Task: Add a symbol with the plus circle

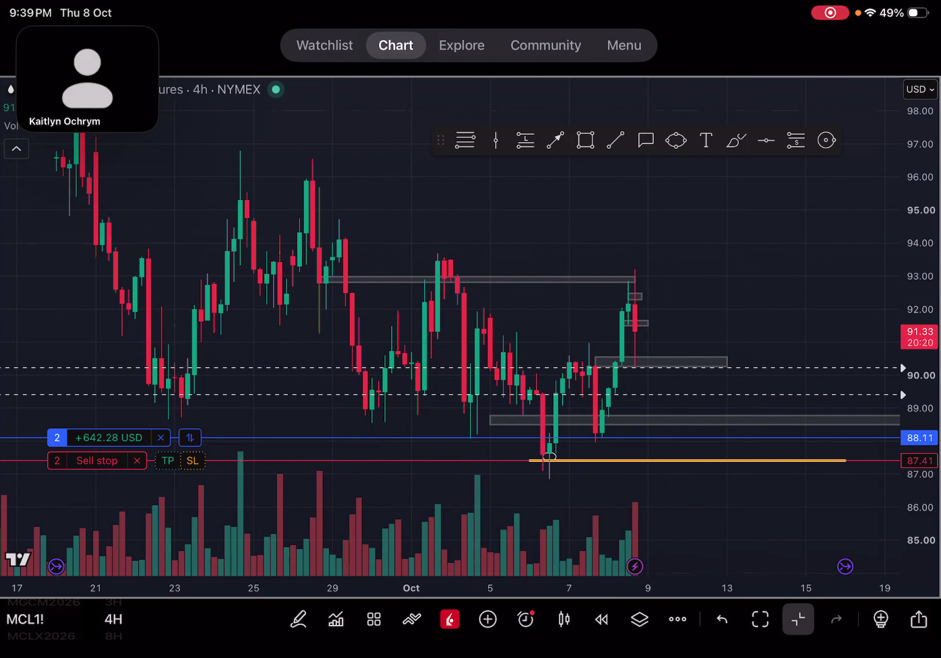Action: (488, 620)
